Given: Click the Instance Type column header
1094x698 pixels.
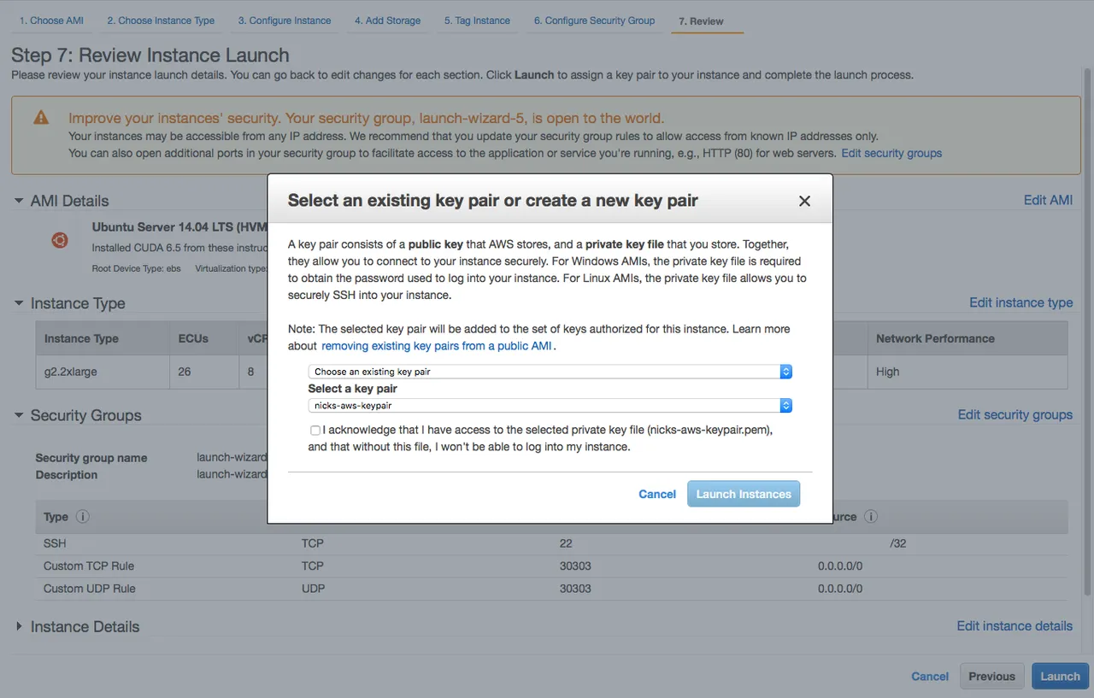Looking at the screenshot, I should (x=103, y=338).
